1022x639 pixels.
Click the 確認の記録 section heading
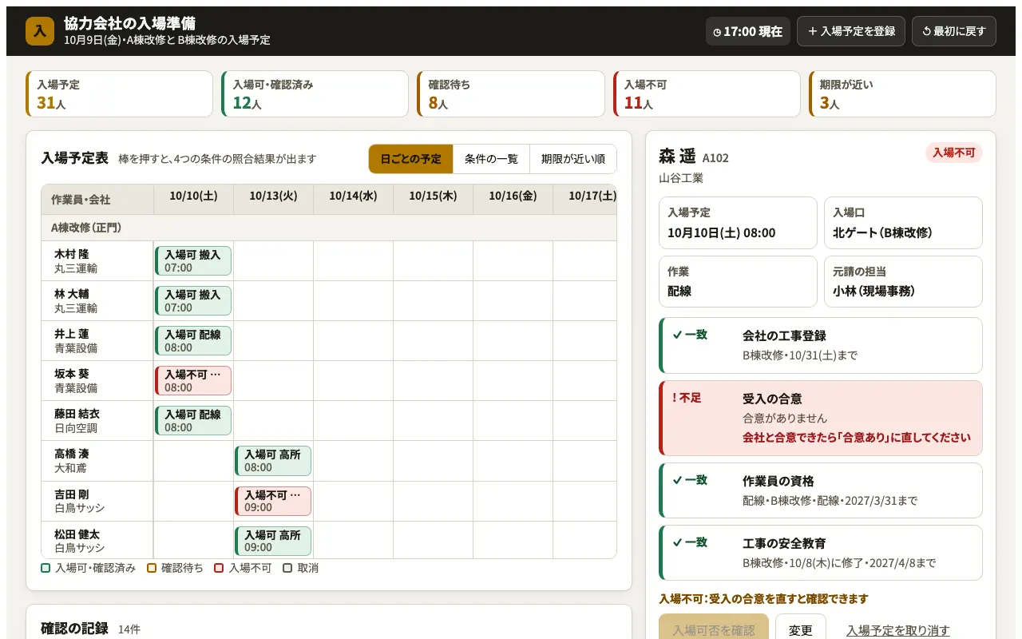pos(74,628)
